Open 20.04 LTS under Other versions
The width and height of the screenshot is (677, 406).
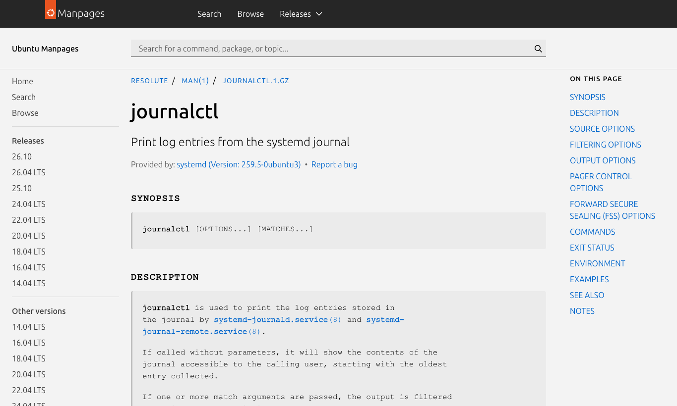[x=29, y=374]
